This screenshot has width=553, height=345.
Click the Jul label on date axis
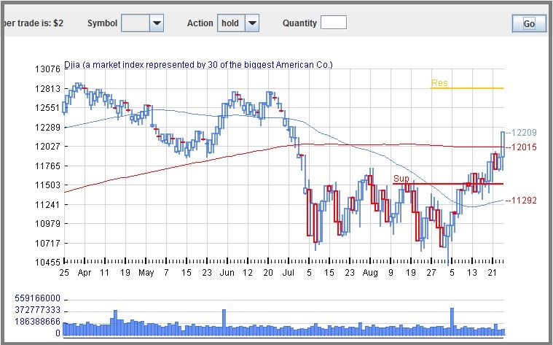tap(289, 273)
